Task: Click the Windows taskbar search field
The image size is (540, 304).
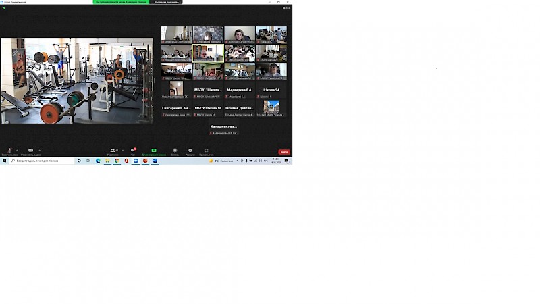Action: click(40, 161)
